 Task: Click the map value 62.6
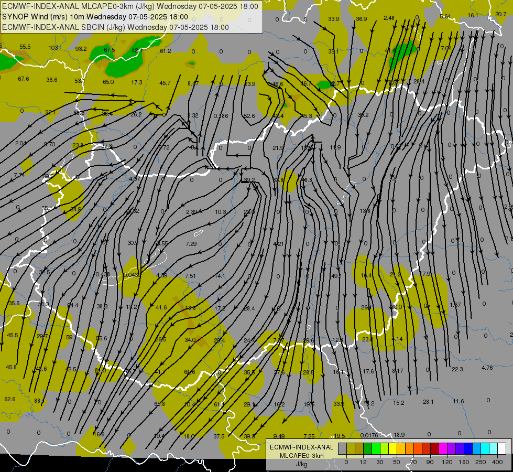tap(10, 399)
